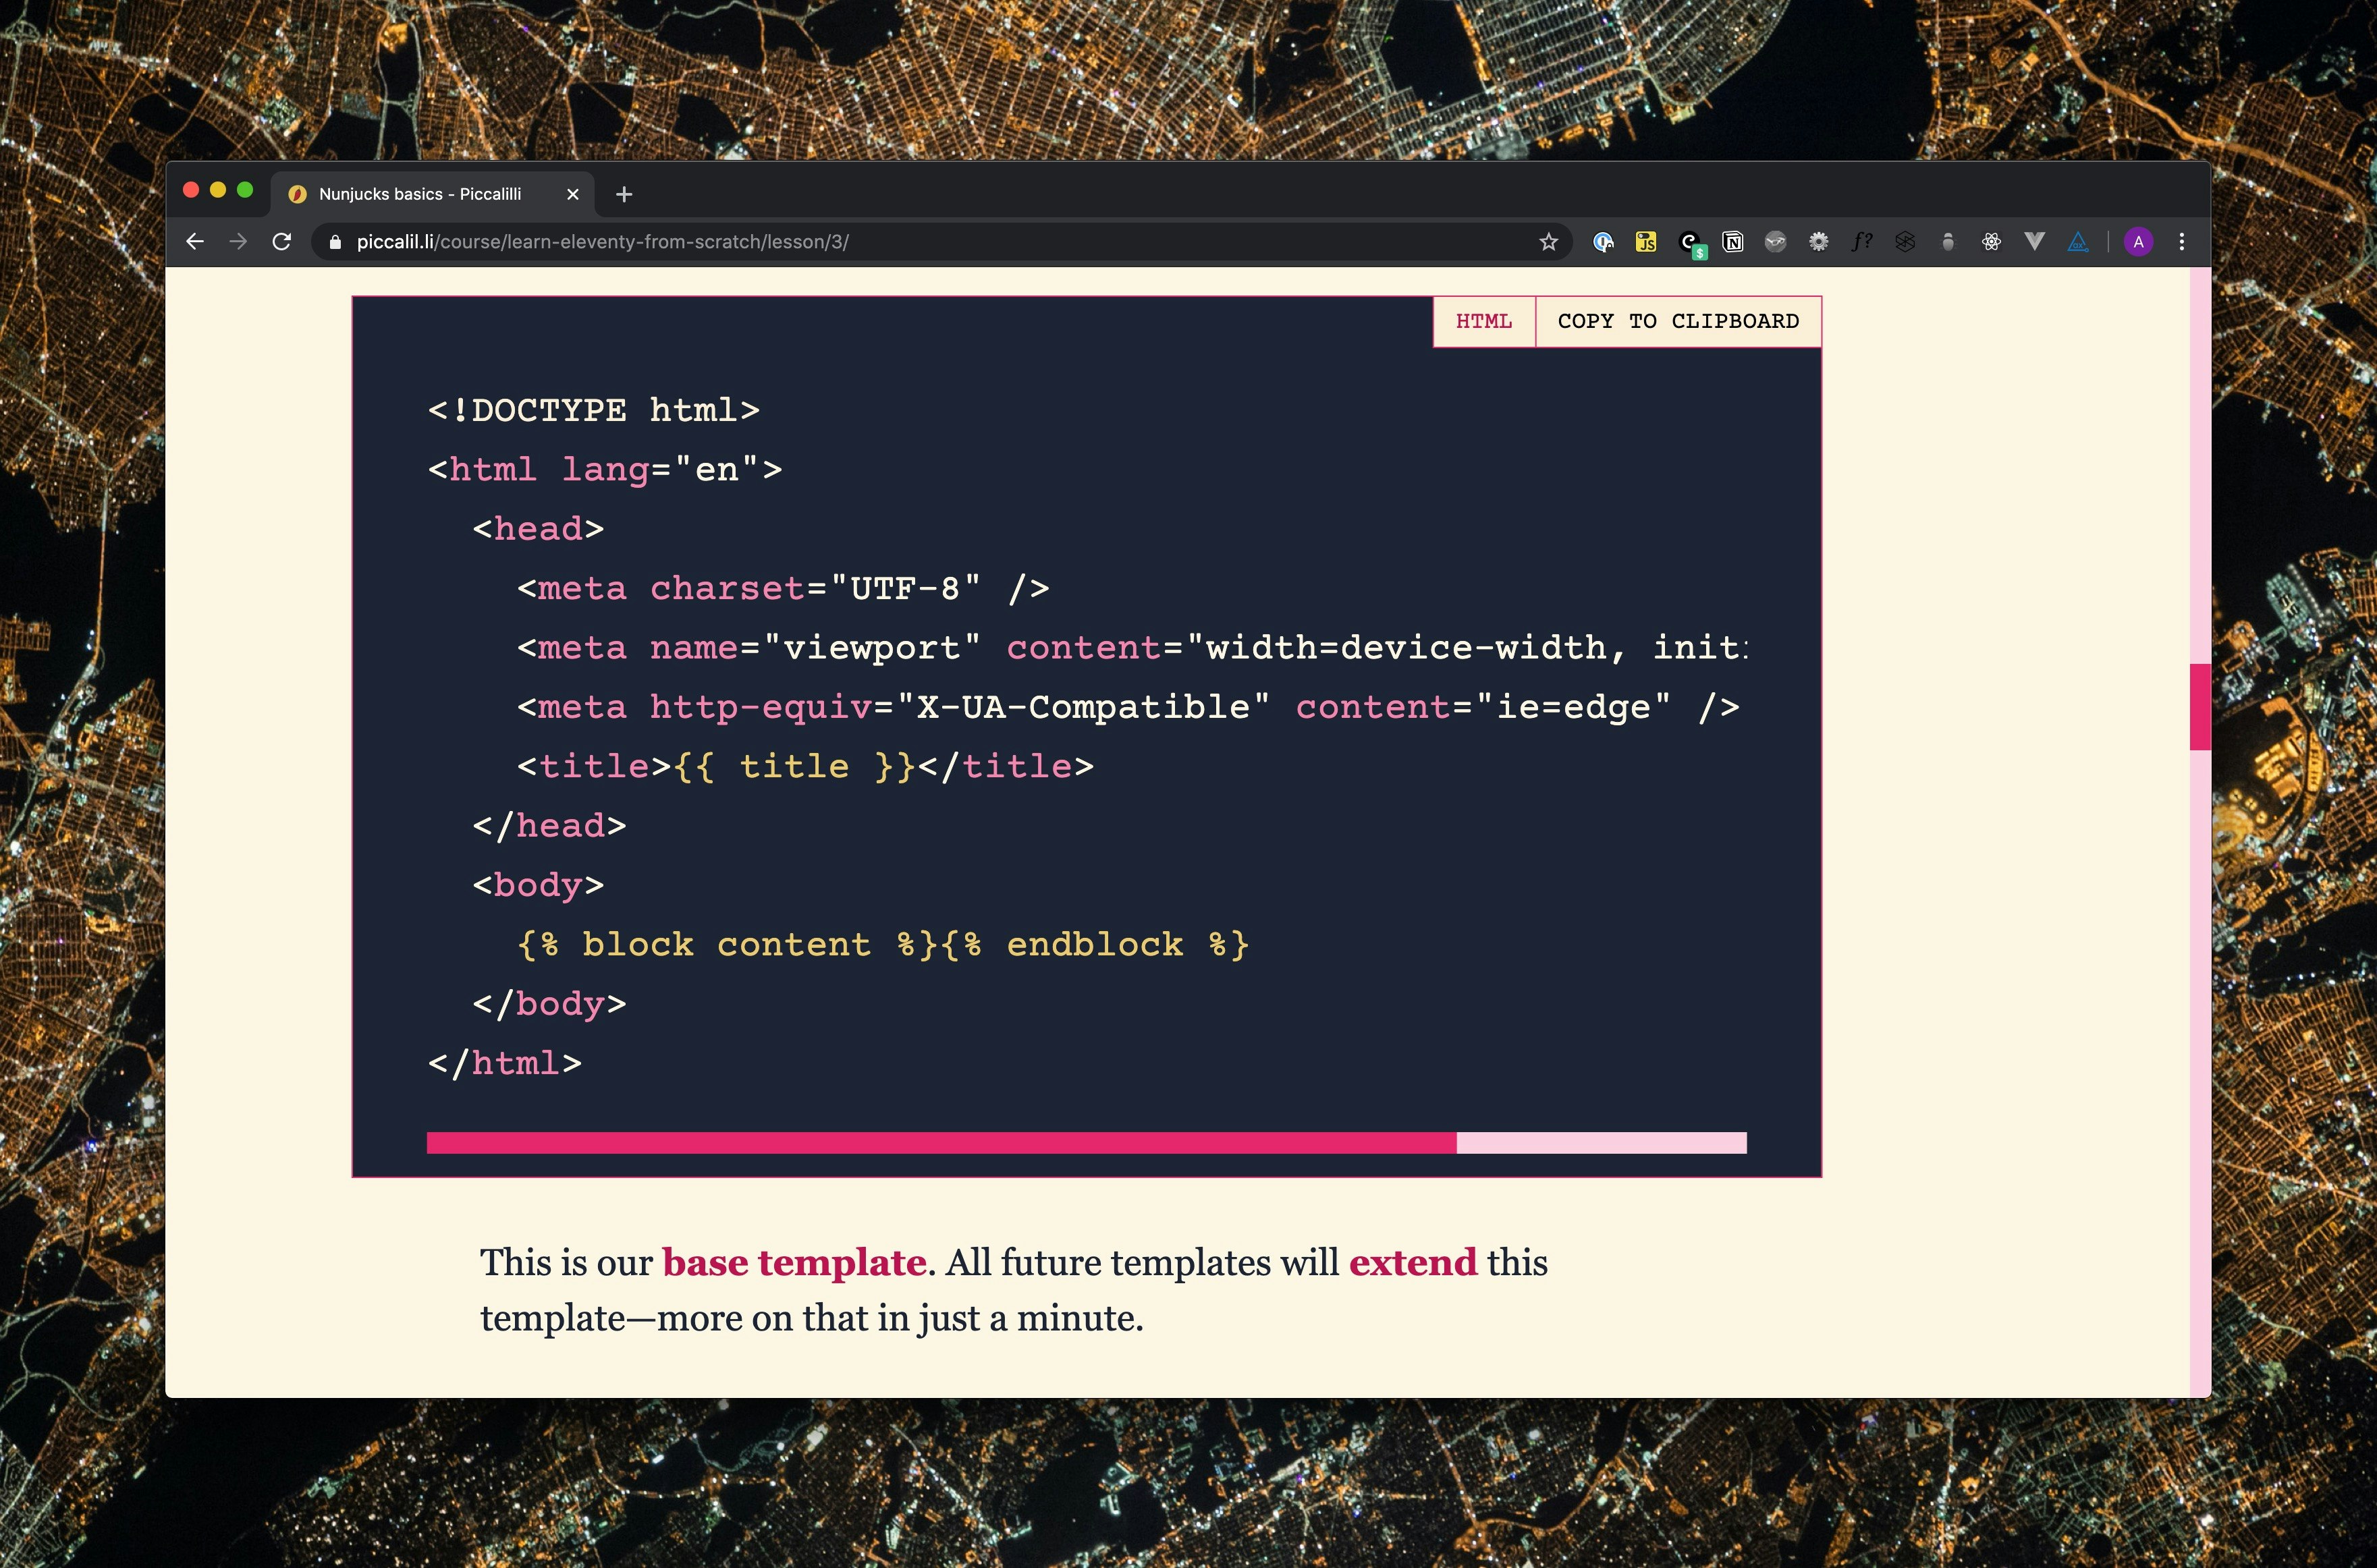Open a new browser tab
The image size is (2377, 1568).
(623, 194)
